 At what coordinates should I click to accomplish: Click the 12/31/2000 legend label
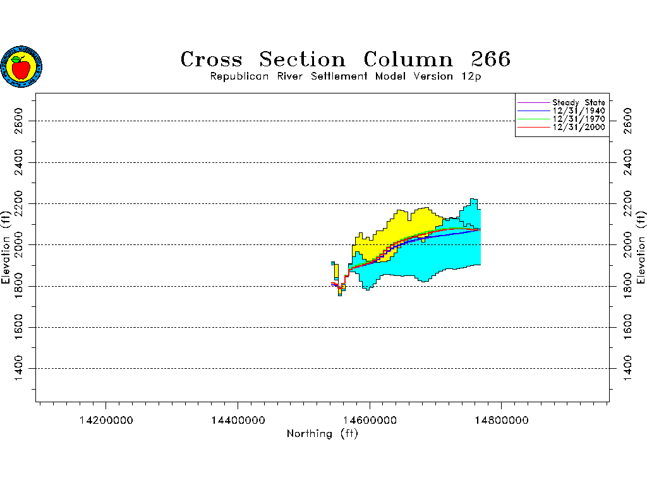tap(578, 127)
